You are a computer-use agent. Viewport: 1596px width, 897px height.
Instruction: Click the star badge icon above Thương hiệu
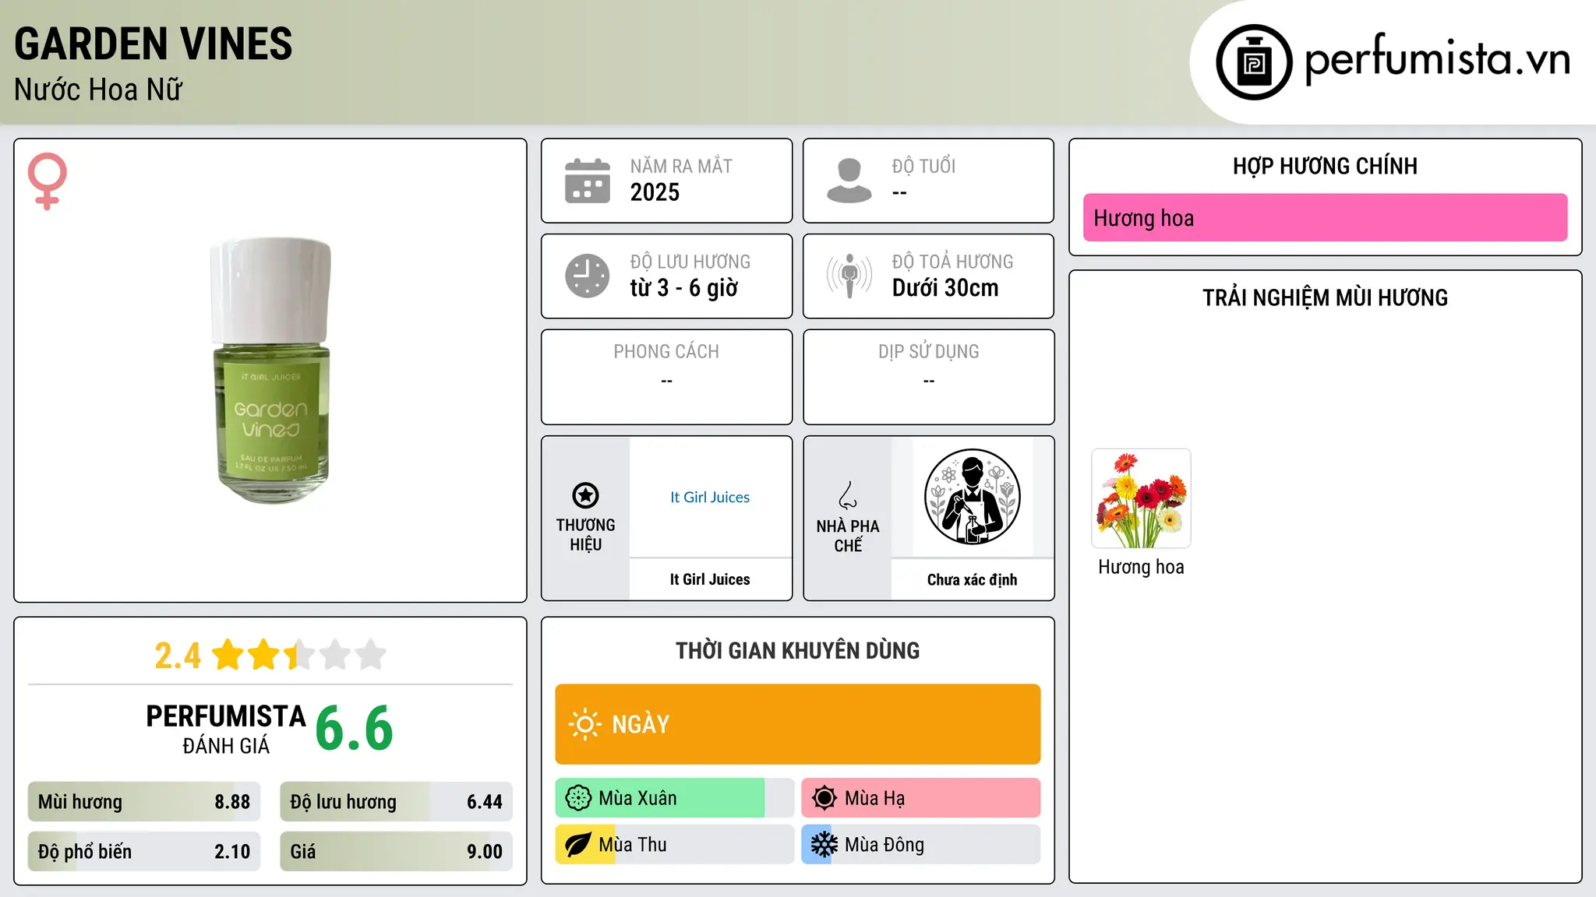pyautogui.click(x=585, y=495)
